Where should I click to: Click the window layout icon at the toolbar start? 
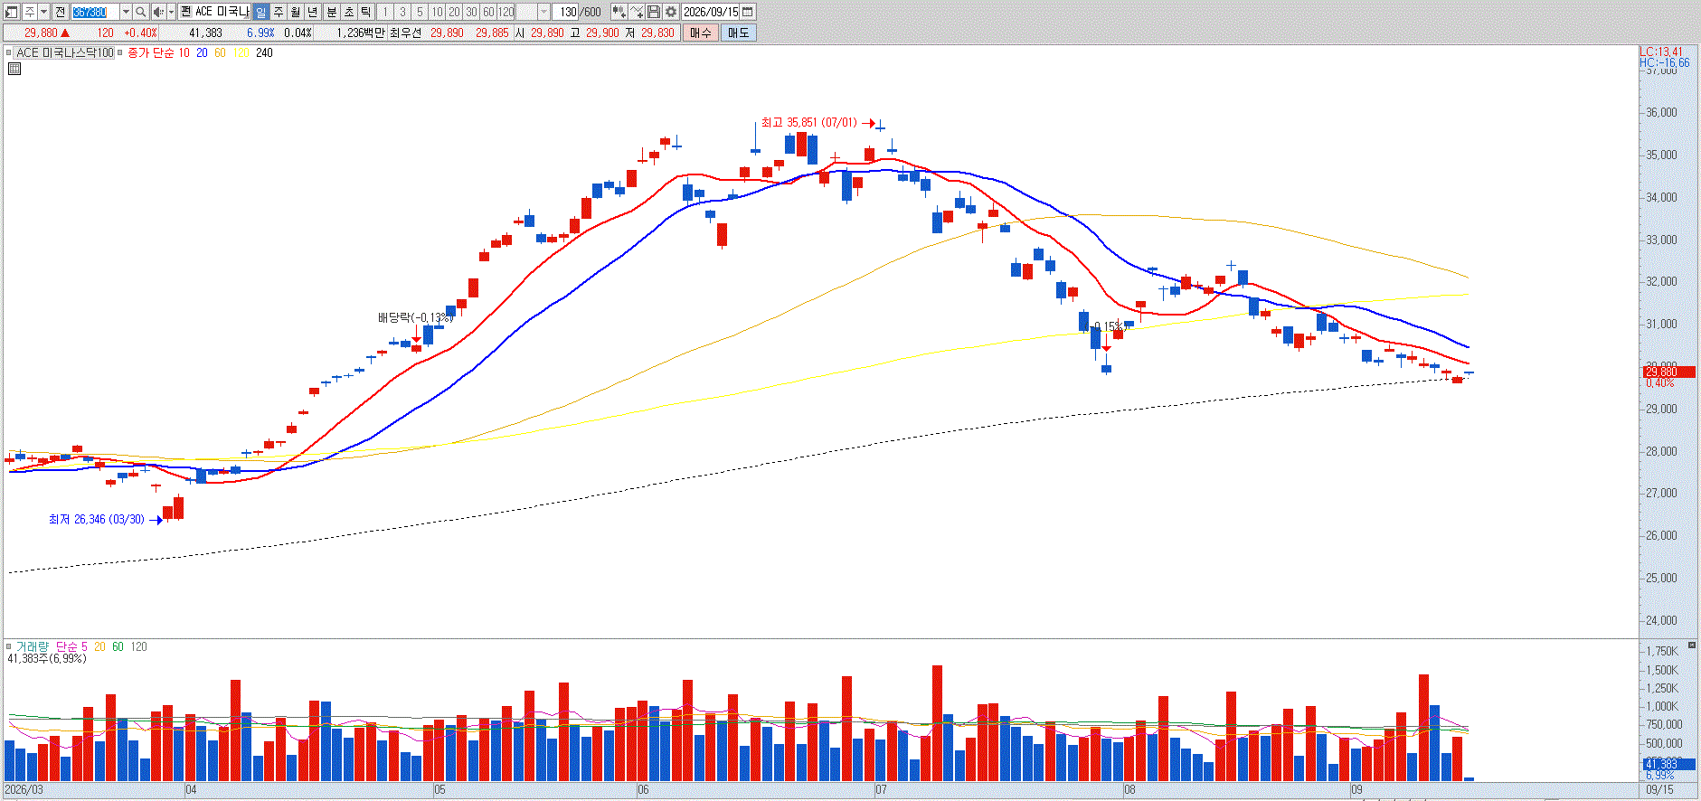coord(12,12)
